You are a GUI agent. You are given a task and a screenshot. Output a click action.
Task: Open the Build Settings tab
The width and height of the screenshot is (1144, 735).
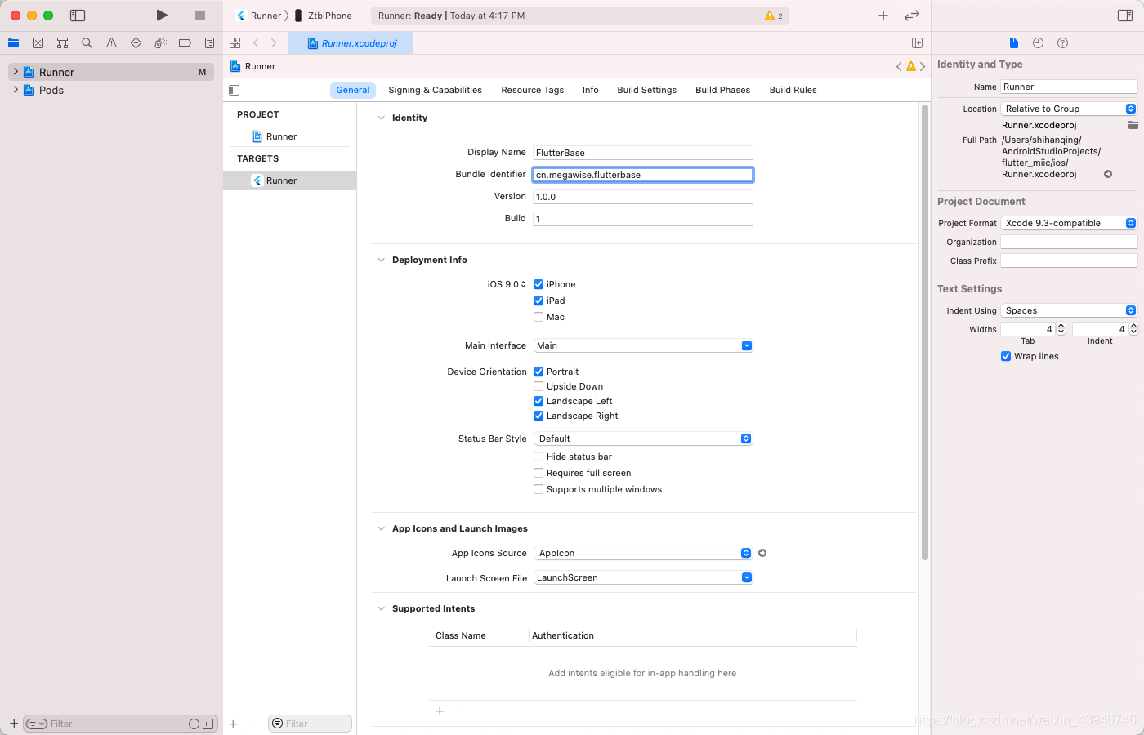[x=646, y=90]
